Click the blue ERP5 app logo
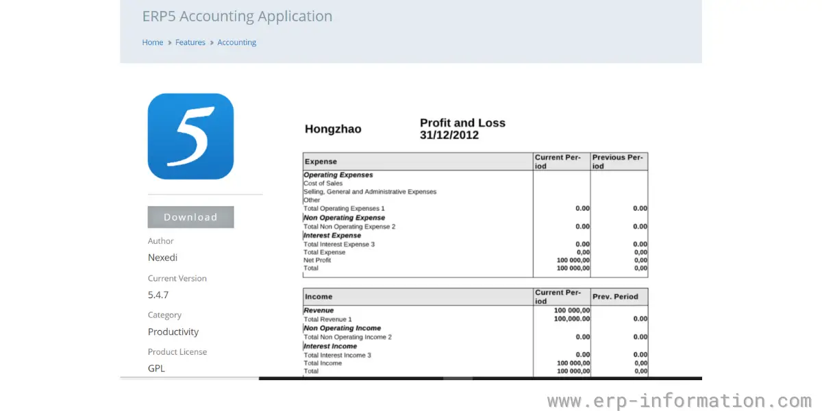This screenshot has height=411, width=822. click(190, 136)
